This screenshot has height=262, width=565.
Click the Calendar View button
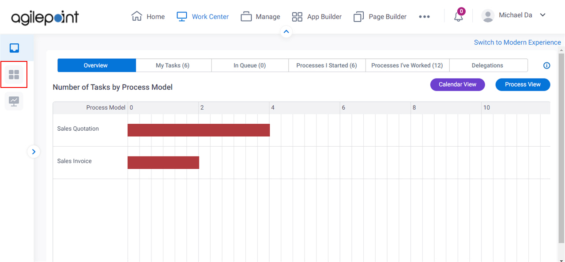tap(457, 84)
